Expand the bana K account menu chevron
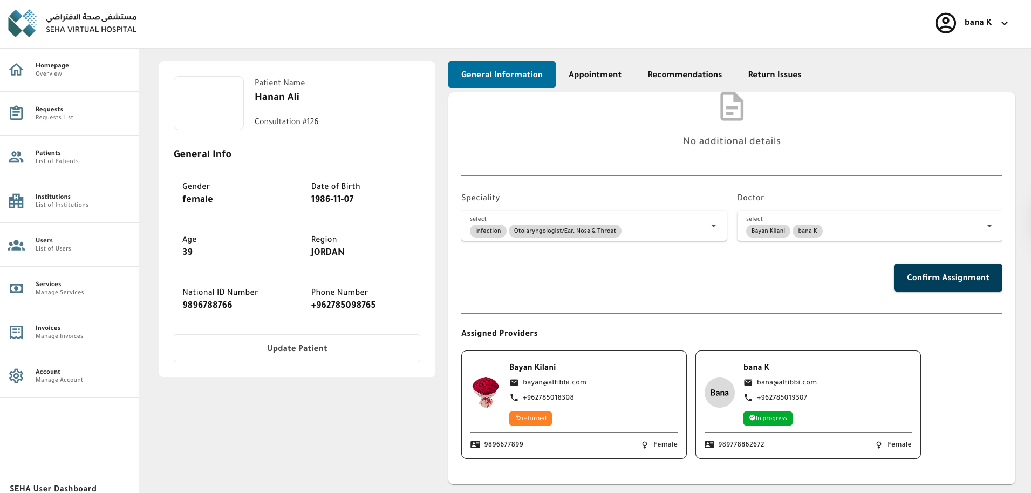1031x493 pixels. tap(1005, 23)
